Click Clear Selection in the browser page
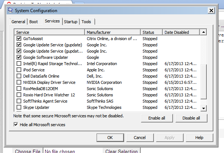This screenshot has width=224, height=153. point(122,151)
